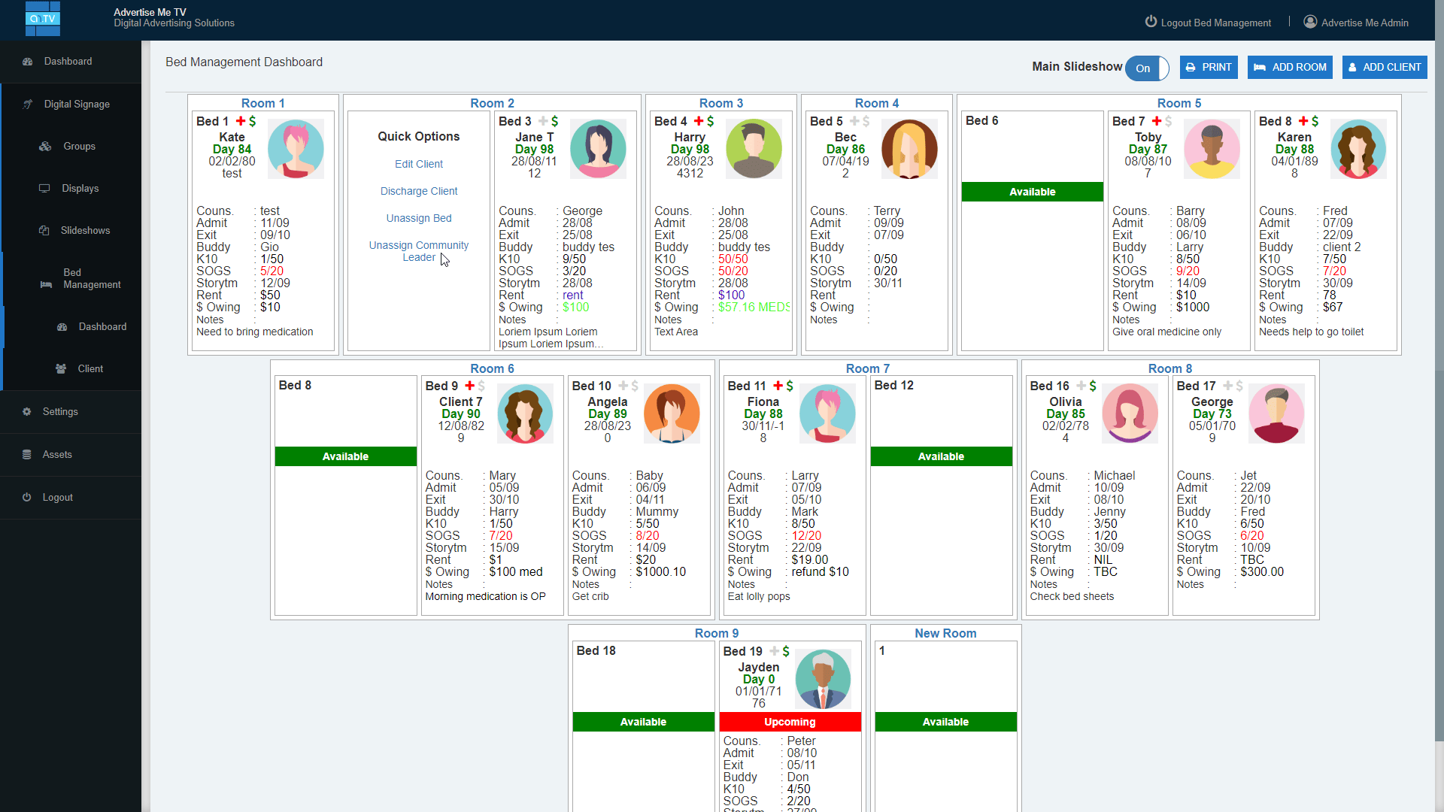Open the Slideshows section
Screen dimensions: 1444x812
point(85,230)
